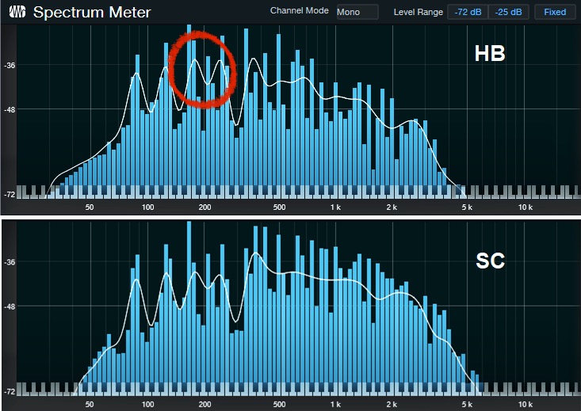Click the 10 k label under SC graph
Screen dimensions: 581x411
click(525, 405)
